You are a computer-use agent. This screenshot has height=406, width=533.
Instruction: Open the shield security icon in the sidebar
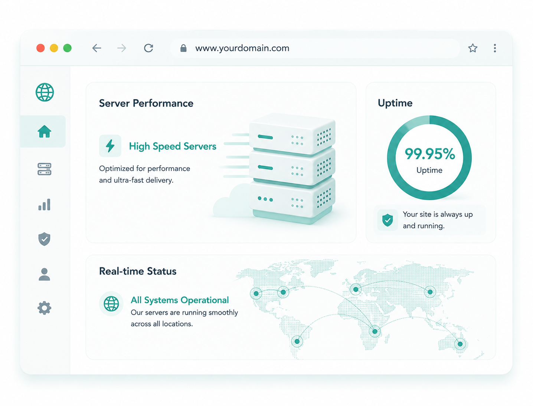(44, 239)
